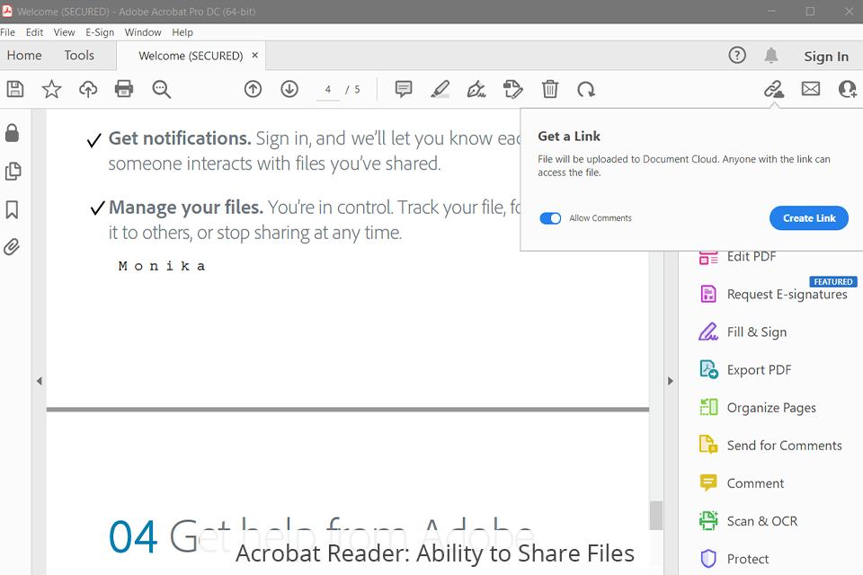The height and width of the screenshot is (575, 863).
Task: Switch to the Home tab
Action: point(24,55)
